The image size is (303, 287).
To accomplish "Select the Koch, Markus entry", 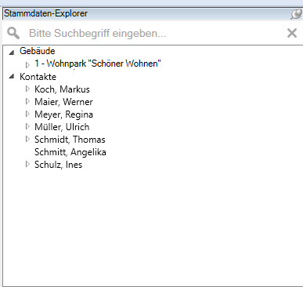I will [62, 89].
